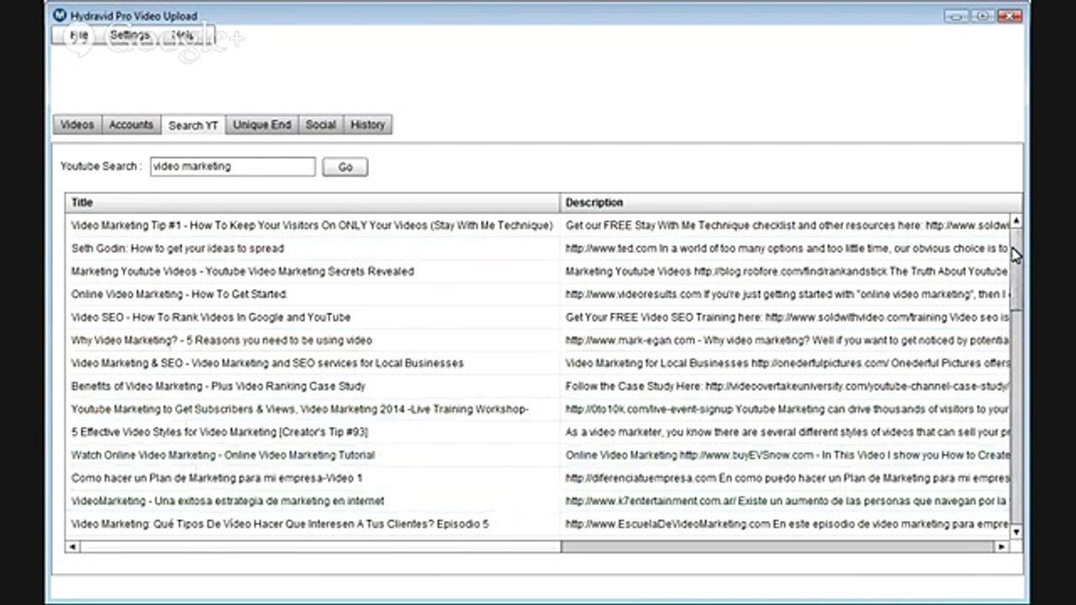Viewport: 1076px width, 605px height.
Task: Click the vertical scrollbar up arrow
Action: 1016,220
